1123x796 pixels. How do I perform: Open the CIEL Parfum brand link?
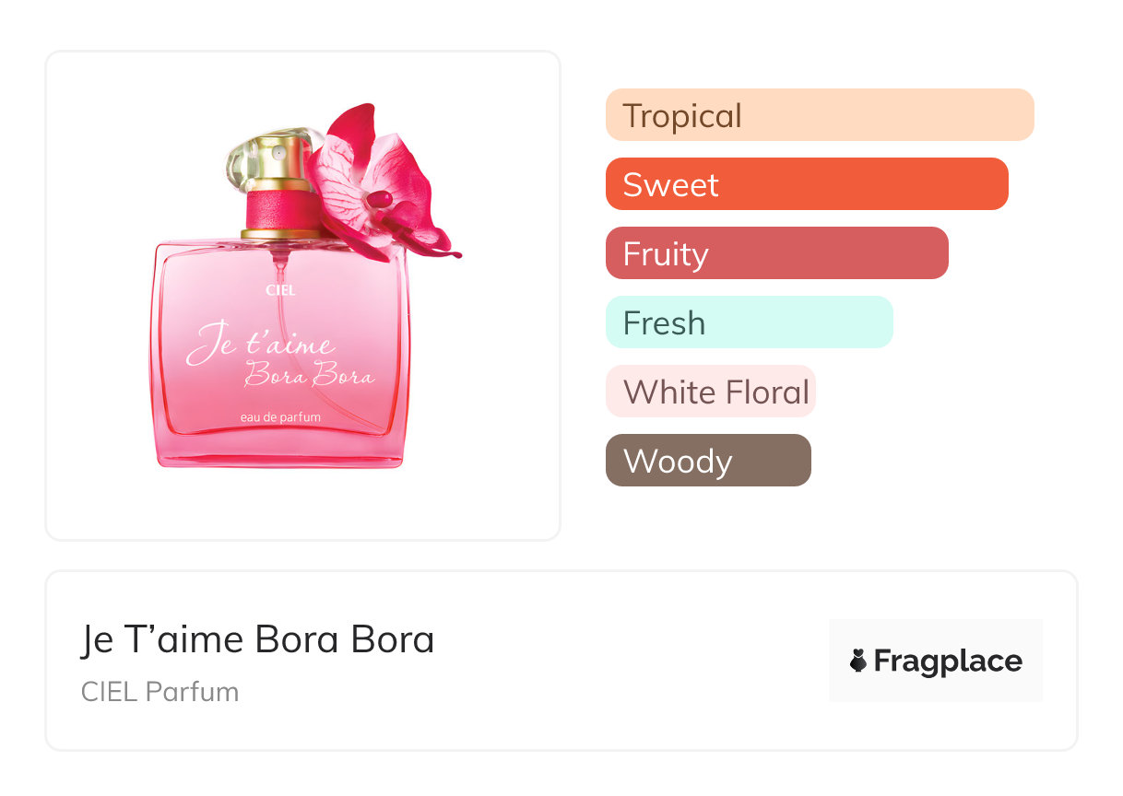pos(160,691)
